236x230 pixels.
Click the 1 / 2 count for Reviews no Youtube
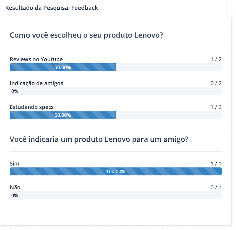pos(216,59)
